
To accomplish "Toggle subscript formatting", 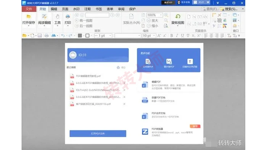I will pyautogui.click(x=193, y=36).
